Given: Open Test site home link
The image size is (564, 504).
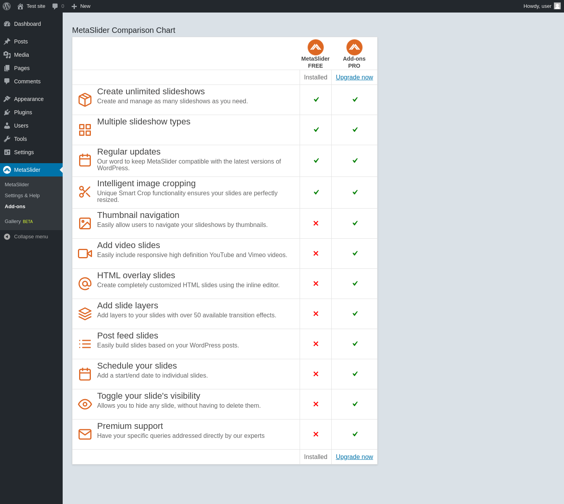Looking at the screenshot, I should click(x=31, y=6).
